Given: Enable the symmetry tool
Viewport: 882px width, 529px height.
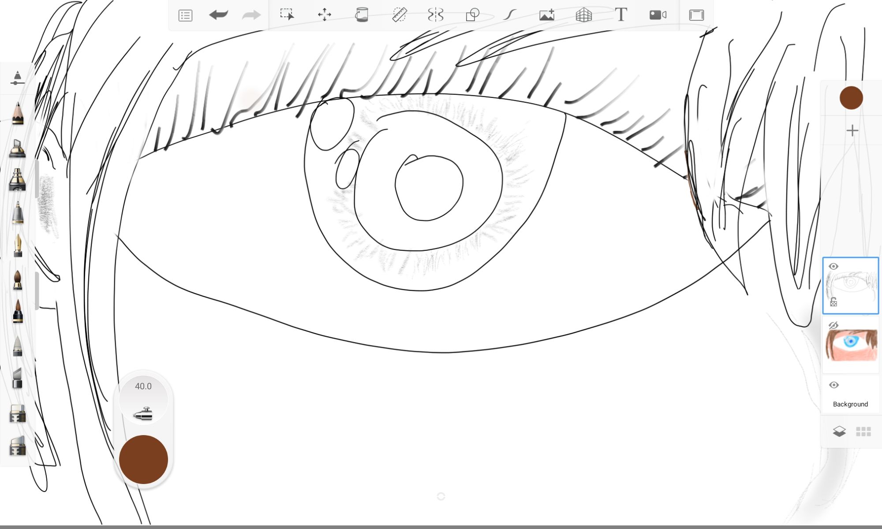Looking at the screenshot, I should [435, 15].
